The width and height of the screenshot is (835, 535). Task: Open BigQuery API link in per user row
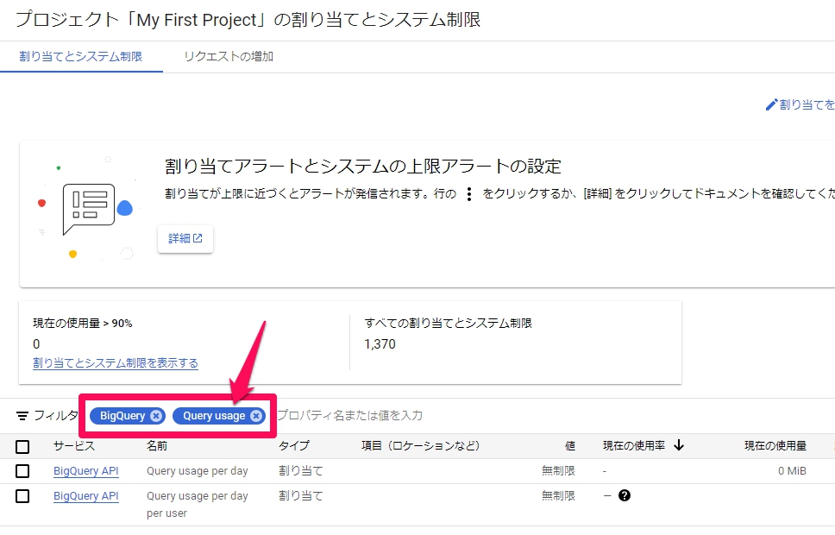coord(85,496)
